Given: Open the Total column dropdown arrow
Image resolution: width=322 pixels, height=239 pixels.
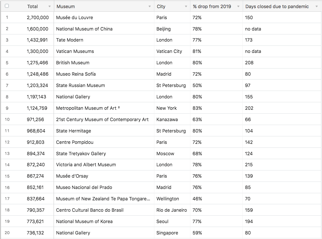Looking at the screenshot, I should 49,6.
